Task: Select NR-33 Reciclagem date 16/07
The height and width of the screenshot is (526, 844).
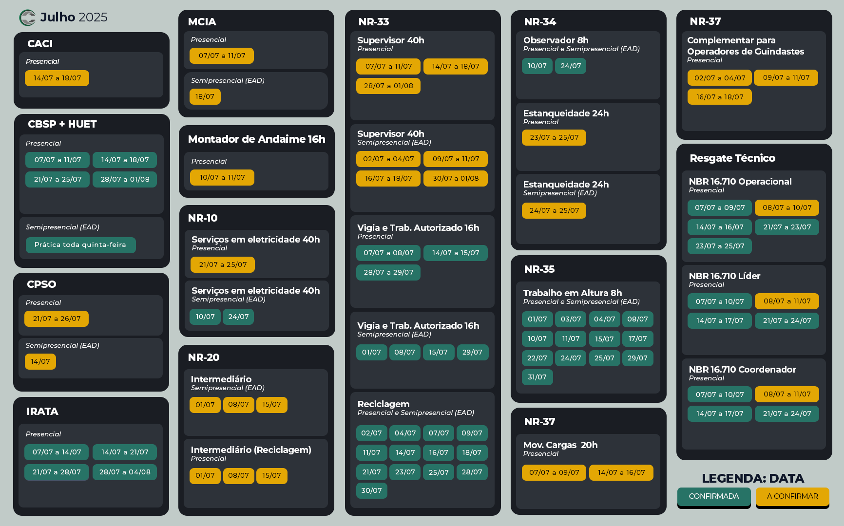Action: (439, 452)
